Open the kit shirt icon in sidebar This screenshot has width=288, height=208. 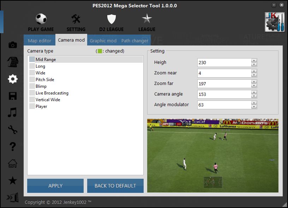[13, 62]
